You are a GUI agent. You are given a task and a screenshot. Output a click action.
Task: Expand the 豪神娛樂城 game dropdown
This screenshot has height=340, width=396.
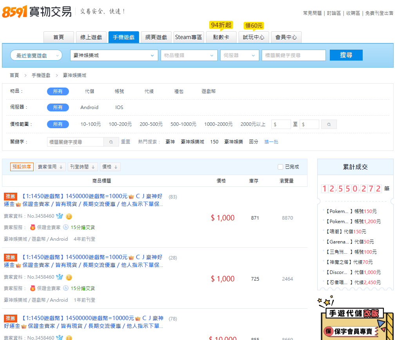(x=114, y=55)
